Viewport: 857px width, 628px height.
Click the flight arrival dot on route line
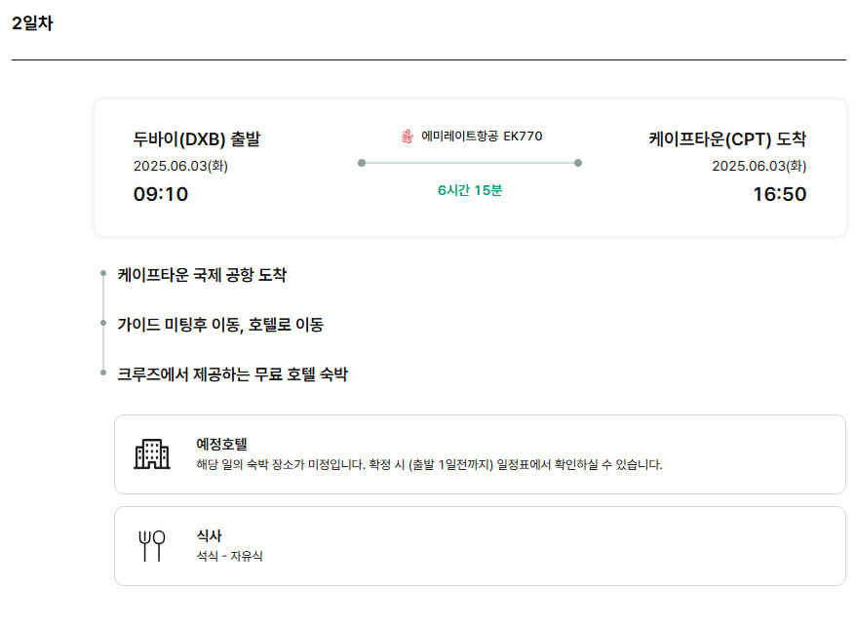[x=578, y=163]
